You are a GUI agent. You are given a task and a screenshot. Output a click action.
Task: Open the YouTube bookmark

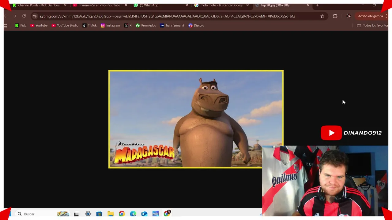coord(39,25)
